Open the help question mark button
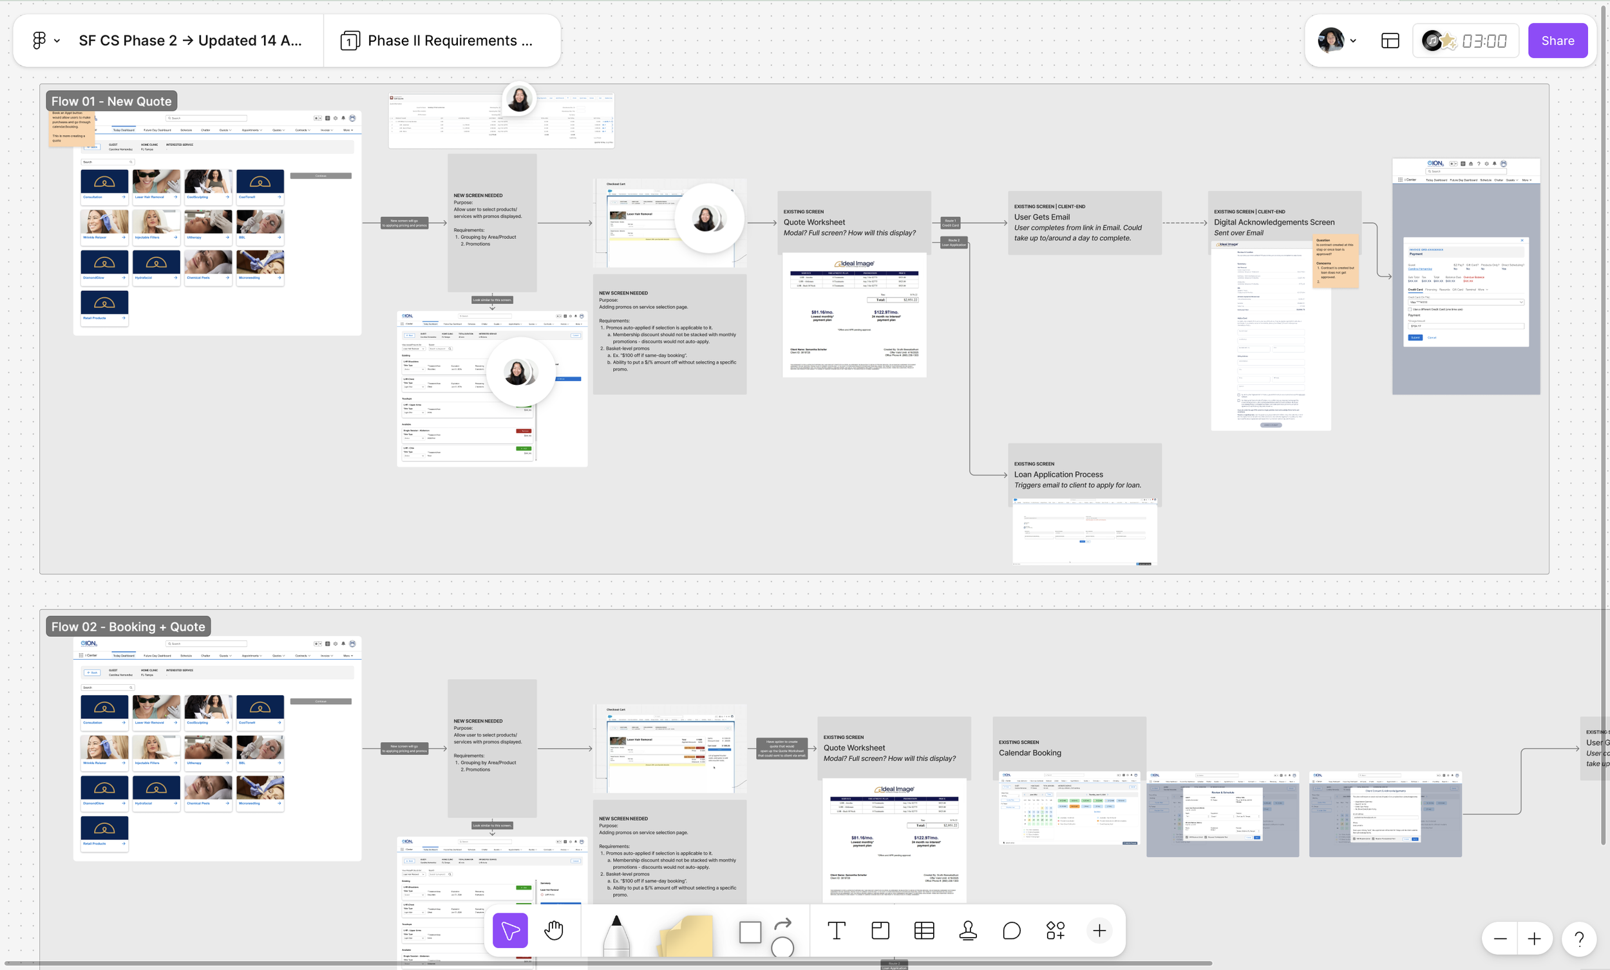This screenshot has width=1610, height=970. pyautogui.click(x=1578, y=938)
